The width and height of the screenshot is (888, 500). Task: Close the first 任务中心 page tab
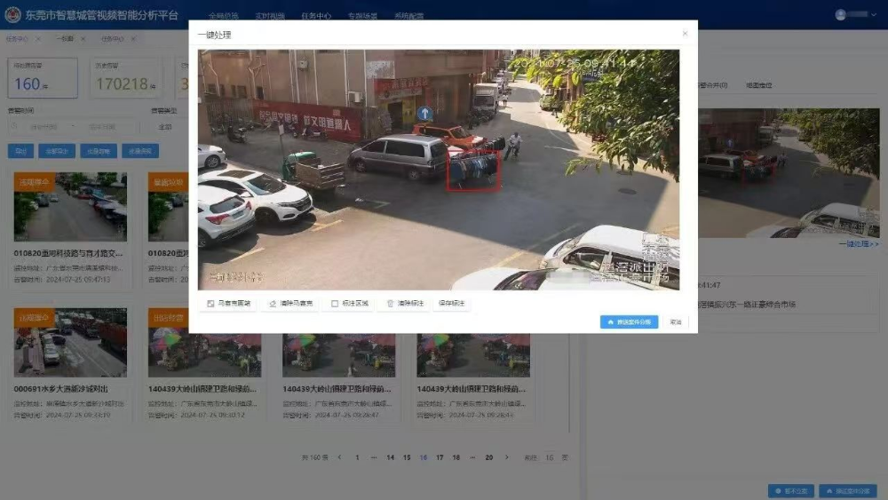coord(38,39)
